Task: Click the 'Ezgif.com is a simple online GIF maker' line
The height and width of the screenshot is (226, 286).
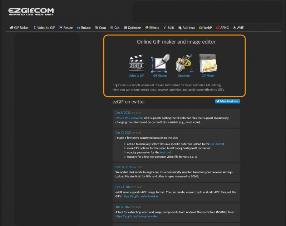Action: pyautogui.click(x=167, y=85)
